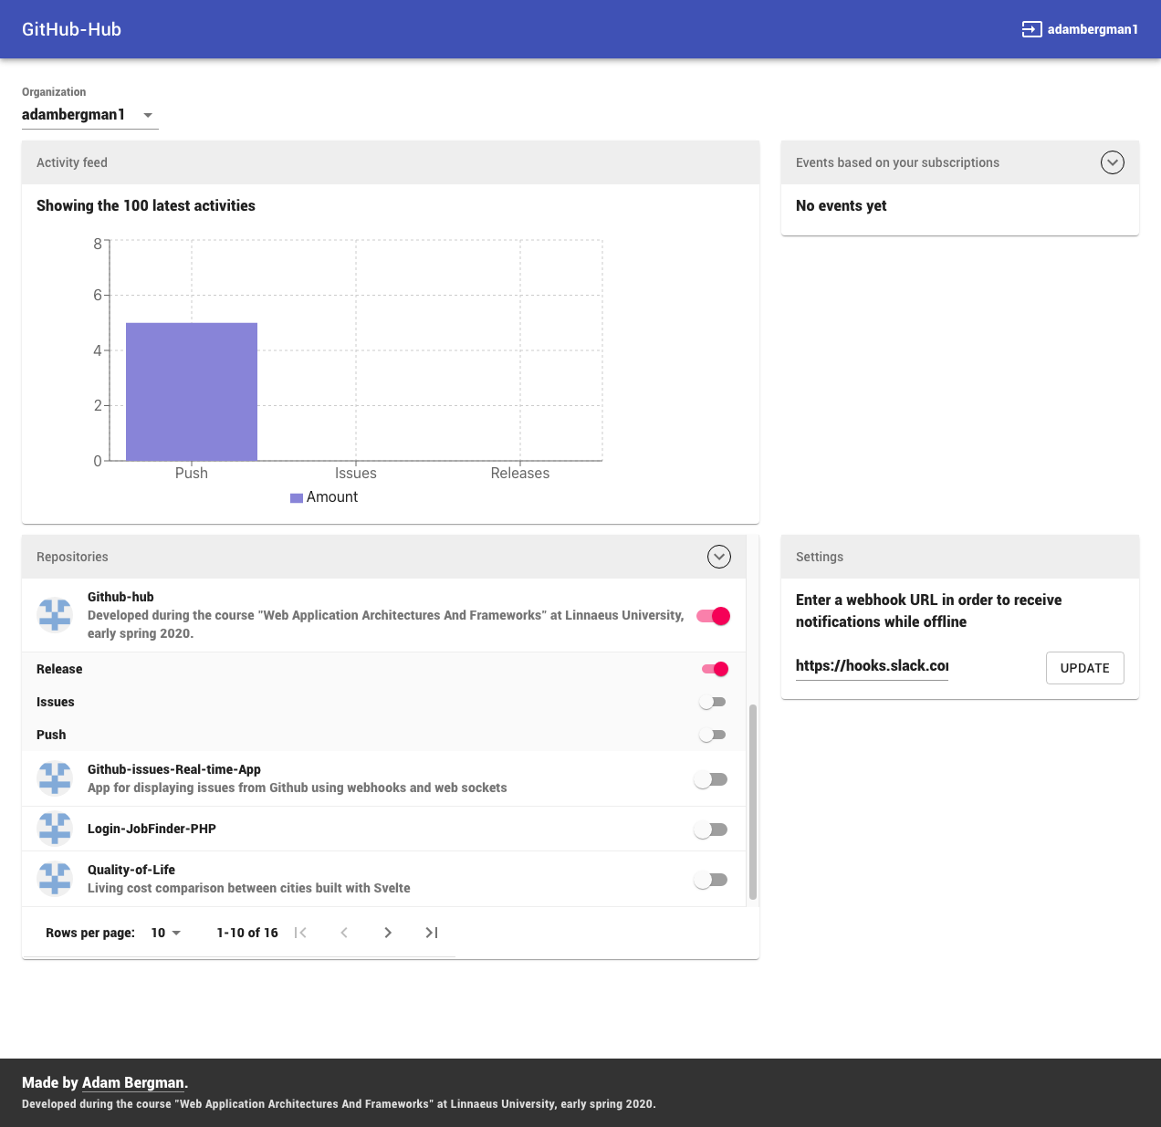The width and height of the screenshot is (1161, 1127).
Task: Enable the Push subscription switch
Action: point(713,735)
